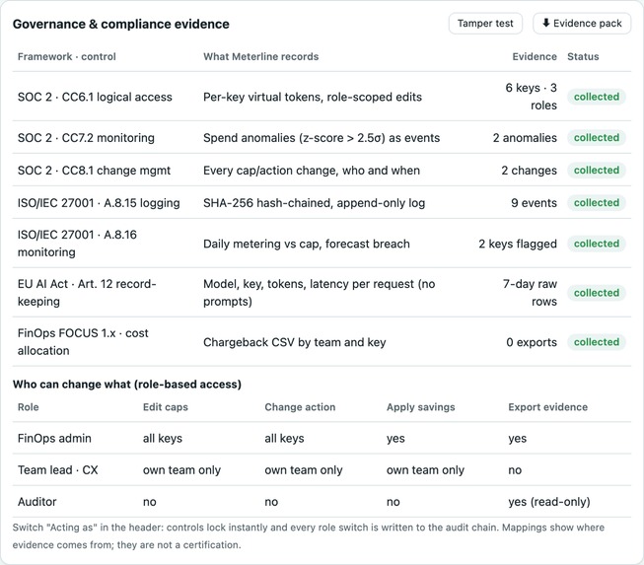Viewport: 644px width, 565px height.
Task: Click the 2 keys flagged evidence cell
Action: (518, 244)
